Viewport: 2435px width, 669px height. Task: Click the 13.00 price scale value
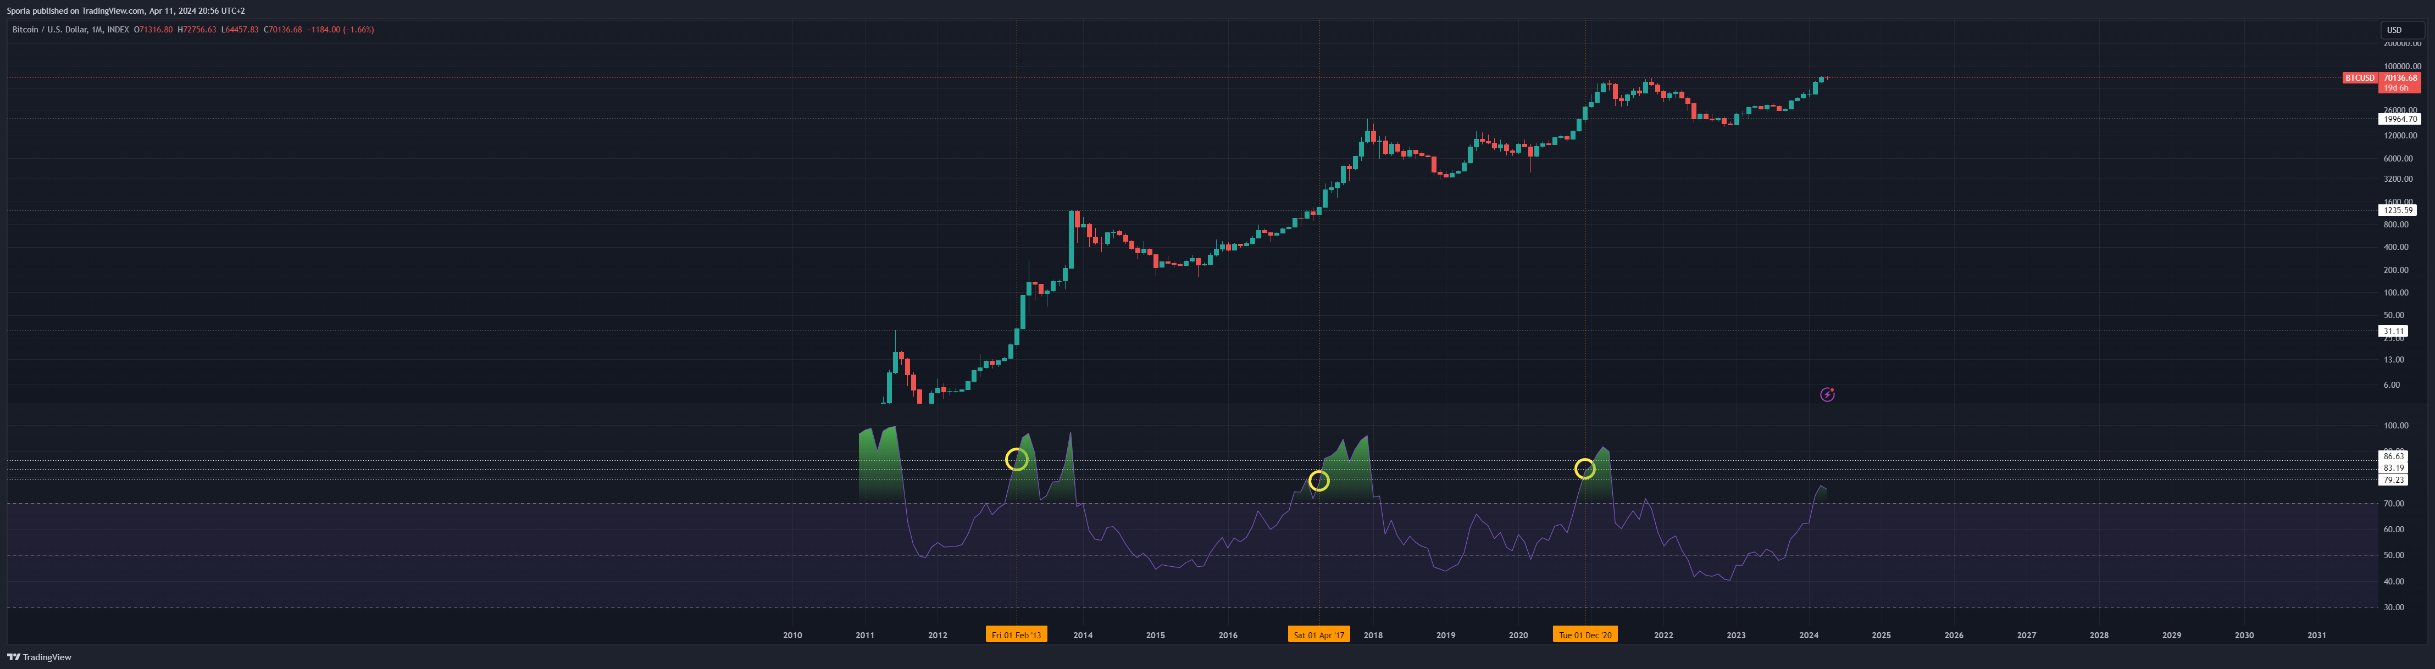[2393, 359]
